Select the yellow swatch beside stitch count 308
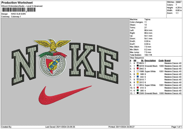The height and width of the screenshot is (129, 183). [138, 74]
